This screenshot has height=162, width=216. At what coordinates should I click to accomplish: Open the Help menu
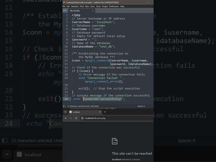(x=122, y=6)
